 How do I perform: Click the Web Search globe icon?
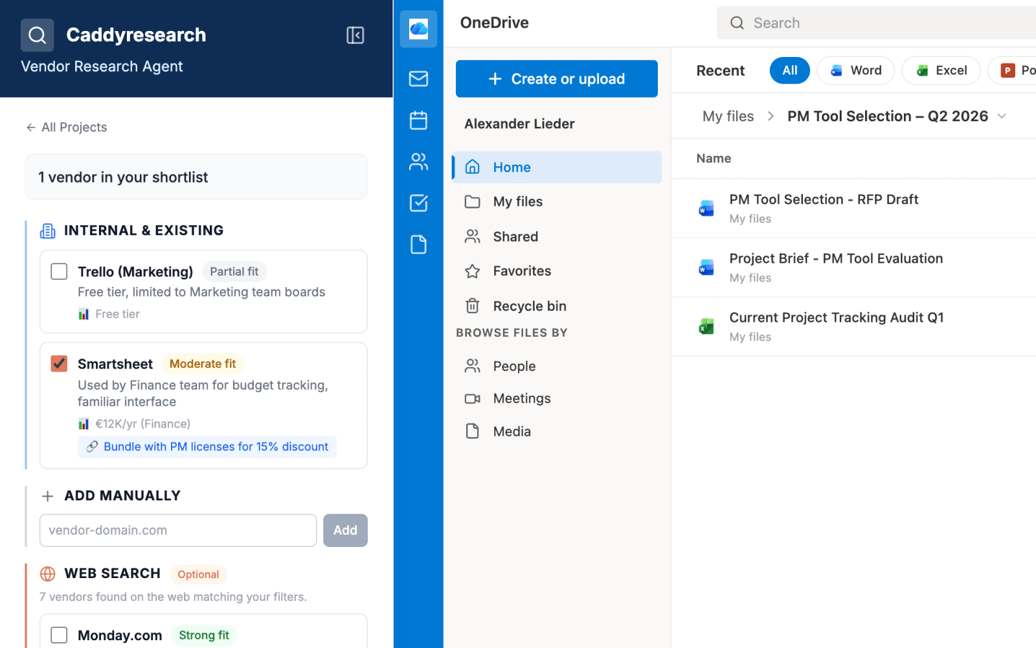(48, 574)
